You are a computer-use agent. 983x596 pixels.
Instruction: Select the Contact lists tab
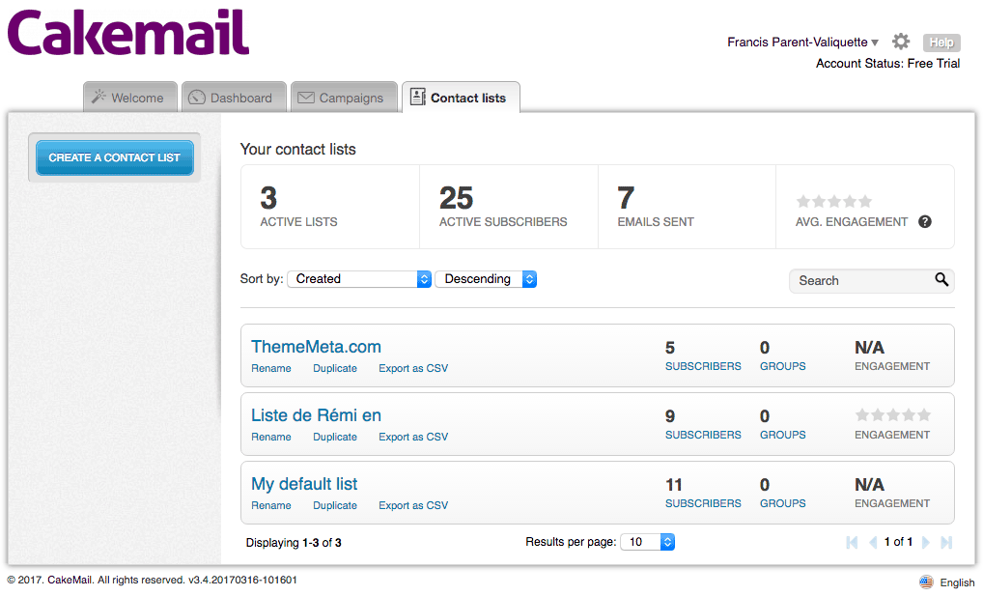[461, 98]
